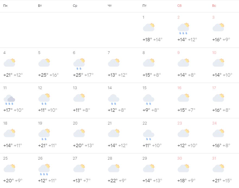Viewport: 239px width, 188px height.
Task: Select the partly cloudy icon on day 28
Action: (114, 169)
